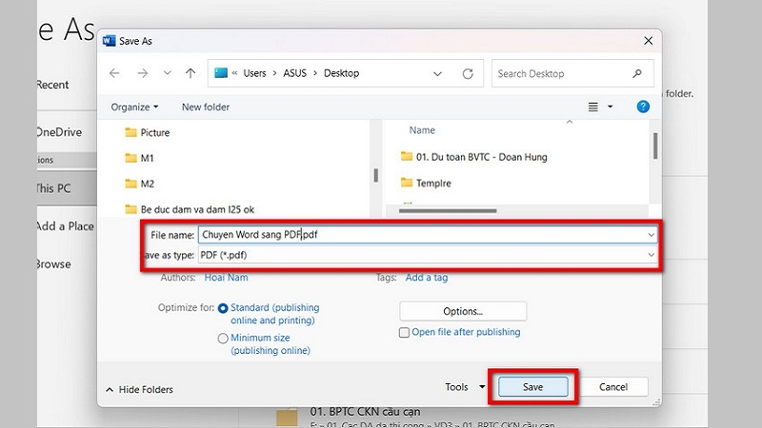Image resolution: width=762 pixels, height=428 pixels.
Task: Expand the File name history dropdown
Action: coord(651,235)
